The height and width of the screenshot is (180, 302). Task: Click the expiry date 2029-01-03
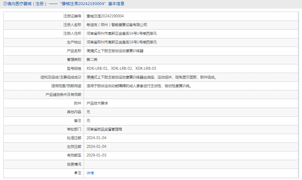point(96,155)
